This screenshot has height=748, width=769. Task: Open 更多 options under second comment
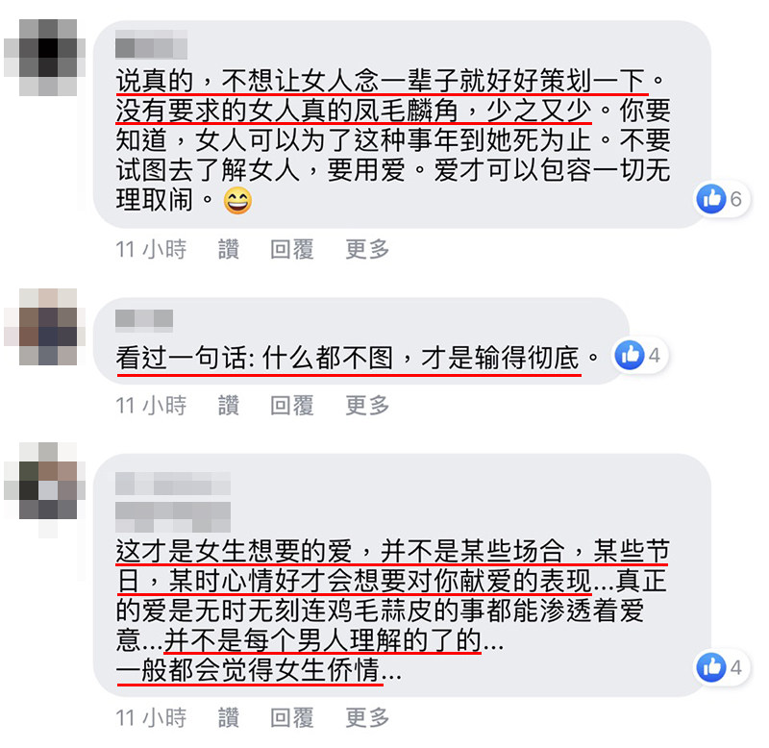click(x=367, y=406)
